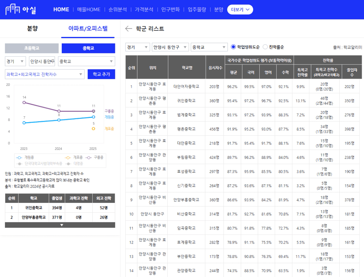Open 과학고+외고국제고 진학자수 dropdown
Image resolution: width=364 pixels, height=277 pixels.
coord(45,74)
